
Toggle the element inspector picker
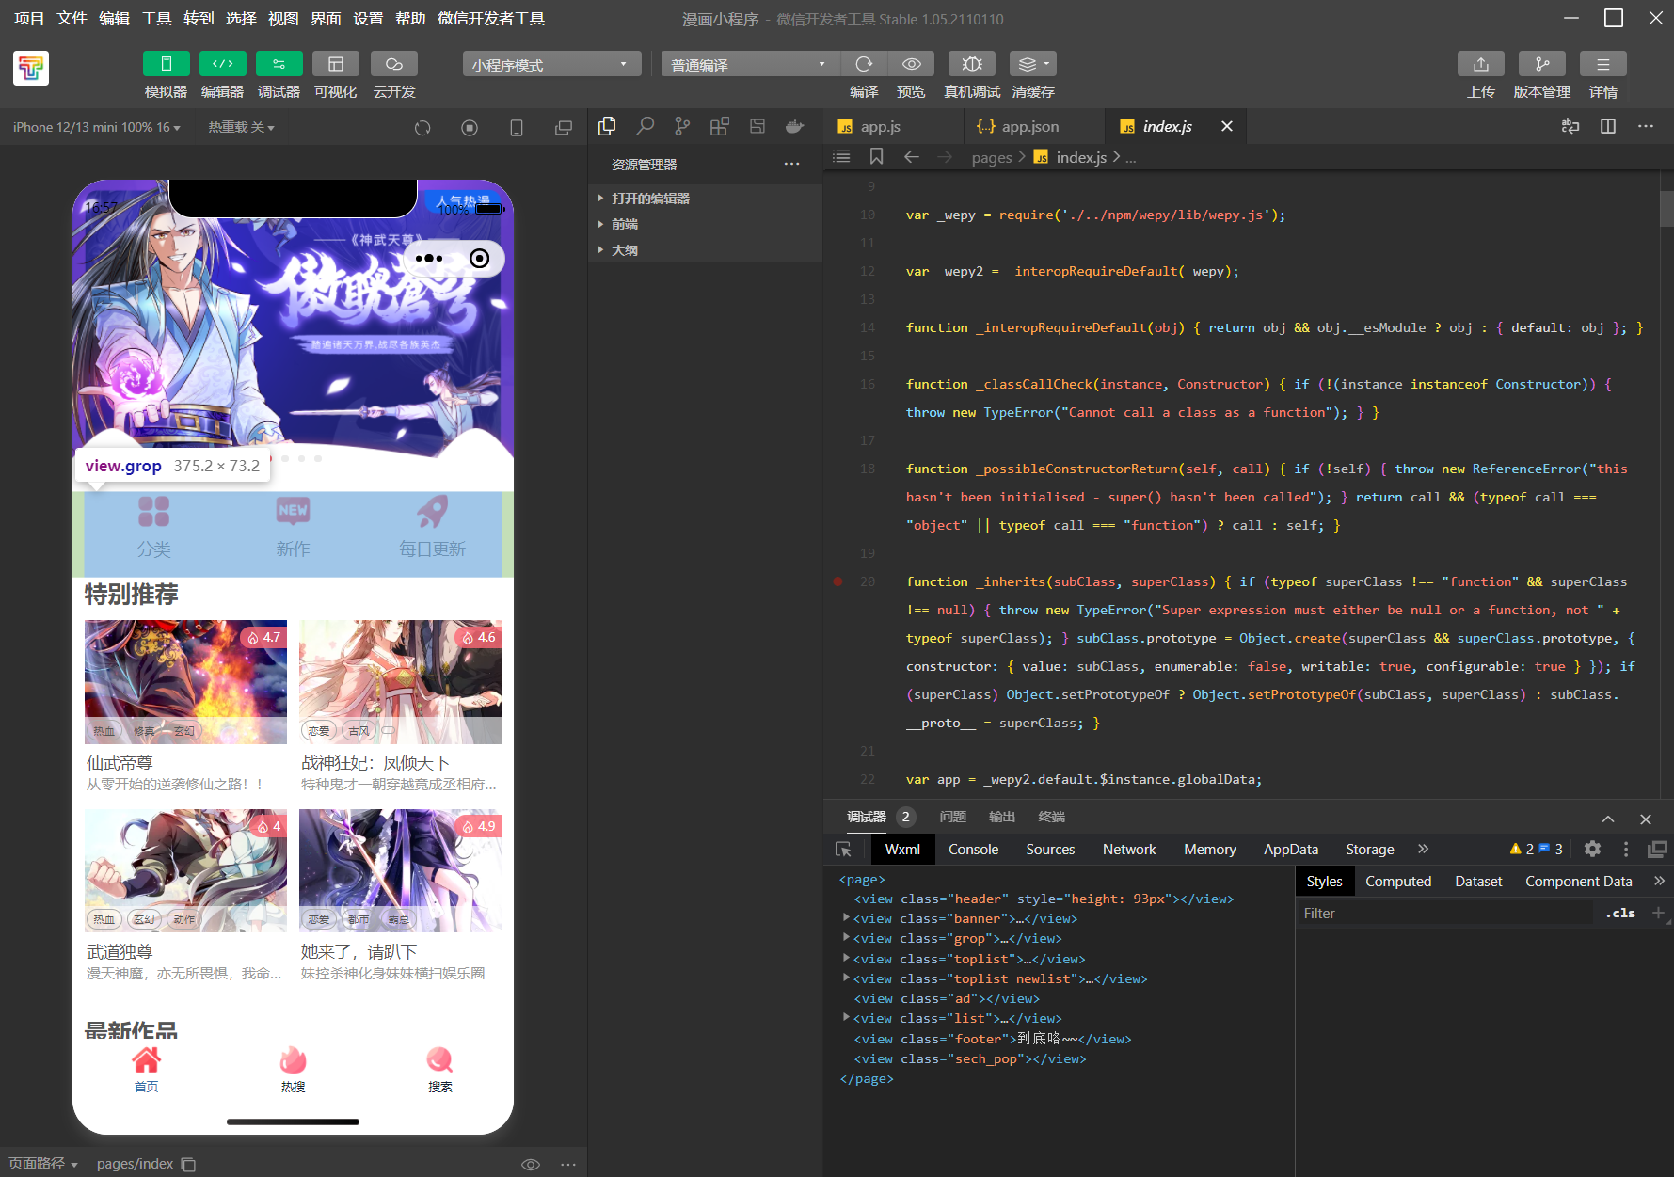843,849
